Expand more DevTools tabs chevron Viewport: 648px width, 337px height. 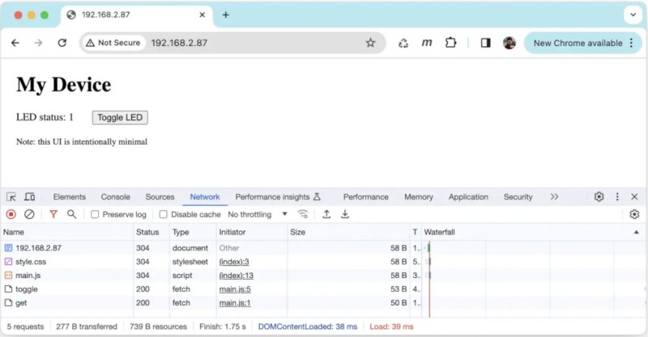coord(554,196)
